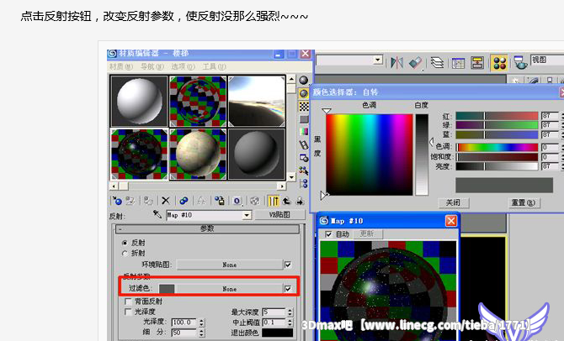Select the 反射 radio button
The height and width of the screenshot is (341, 564).
click(x=125, y=243)
